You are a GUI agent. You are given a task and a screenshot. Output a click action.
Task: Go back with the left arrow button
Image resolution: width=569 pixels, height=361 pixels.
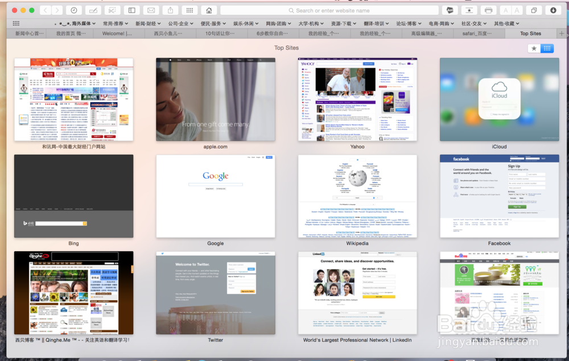[46, 10]
